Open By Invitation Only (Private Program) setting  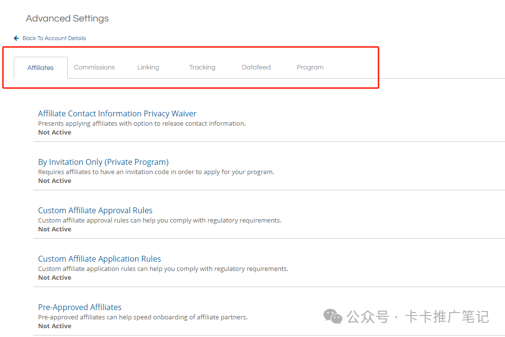(x=103, y=162)
